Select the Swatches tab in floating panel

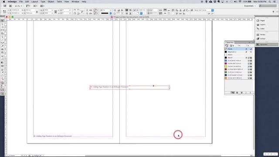(x=230, y=42)
